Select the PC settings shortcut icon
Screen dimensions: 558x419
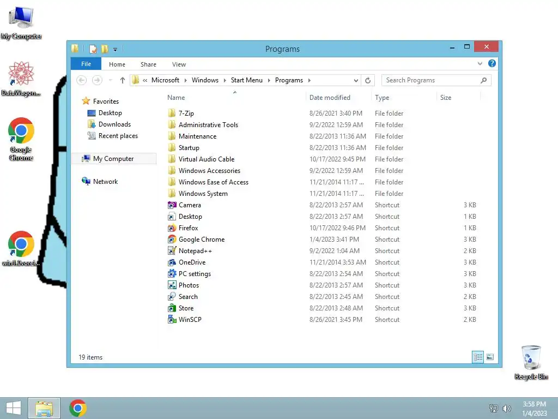coord(172,274)
